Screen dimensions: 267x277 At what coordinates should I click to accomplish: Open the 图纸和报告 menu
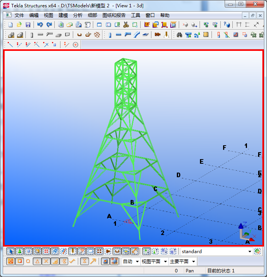114,15
